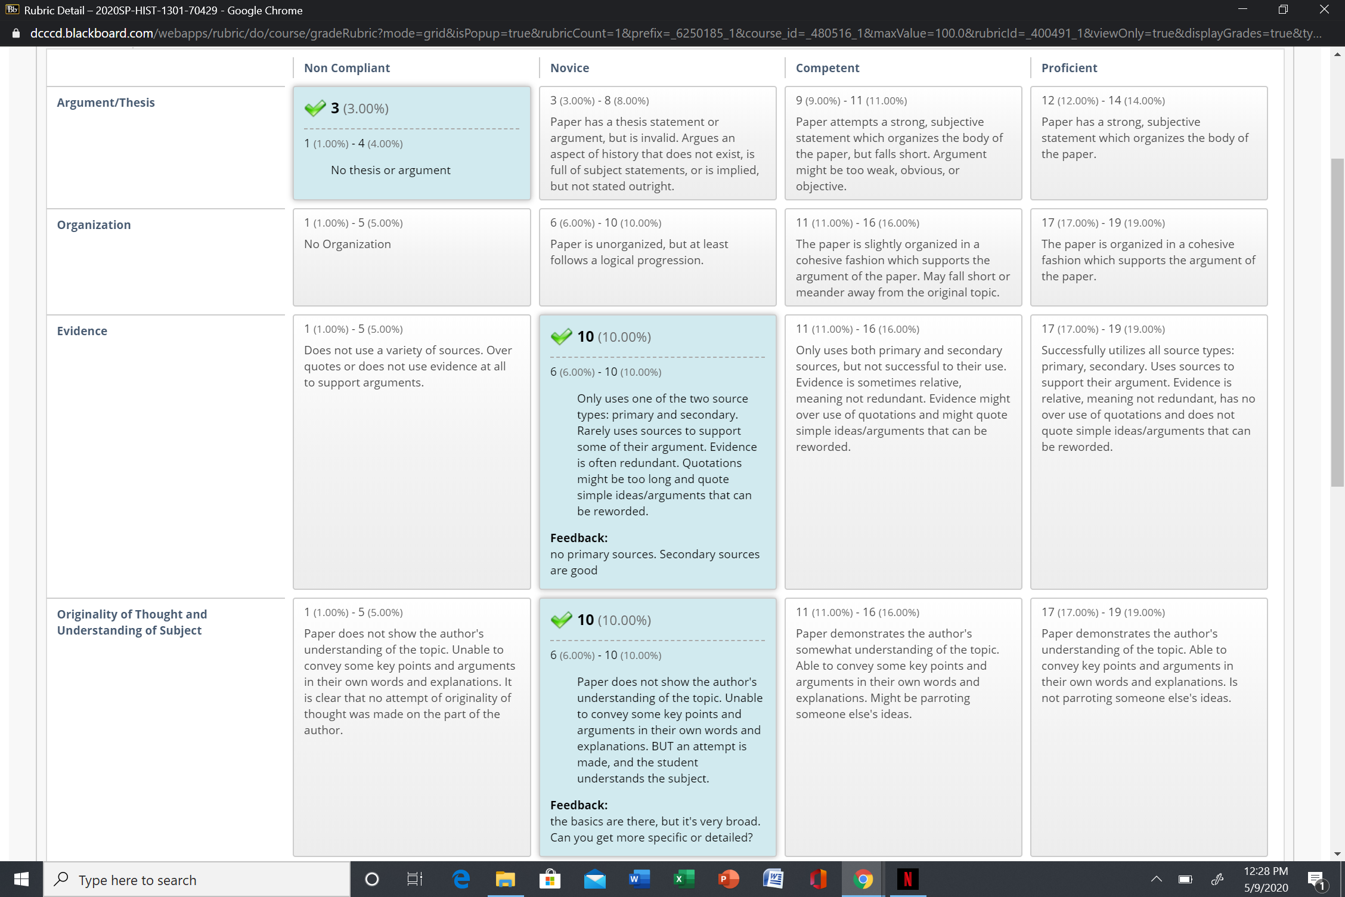Select the 'somewhat understanding of the topic' Competent cell

pyautogui.click(x=903, y=727)
